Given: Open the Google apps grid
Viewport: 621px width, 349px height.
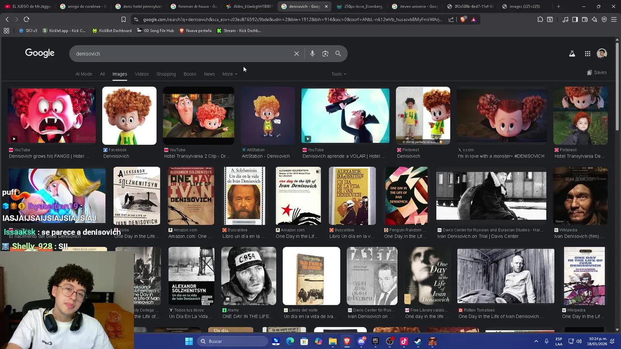Looking at the screenshot, I should pyautogui.click(x=588, y=54).
